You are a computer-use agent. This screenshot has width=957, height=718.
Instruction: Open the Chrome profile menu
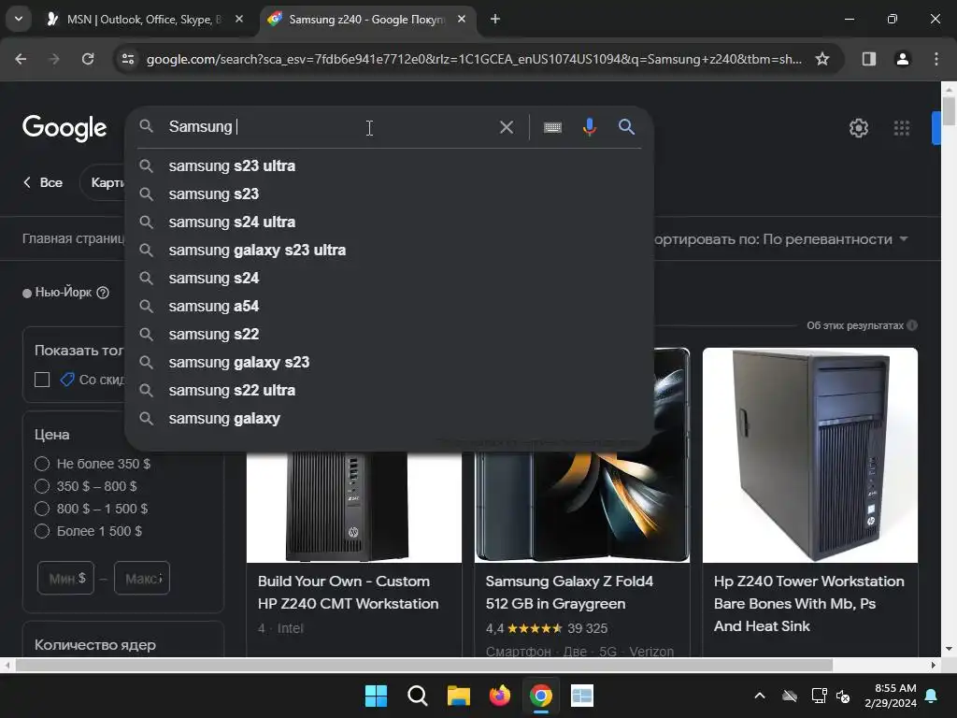tap(902, 59)
